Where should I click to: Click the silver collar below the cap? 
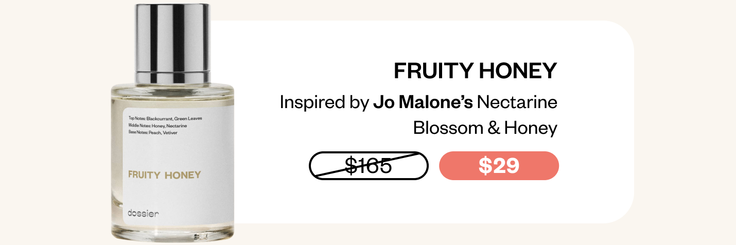(173, 76)
